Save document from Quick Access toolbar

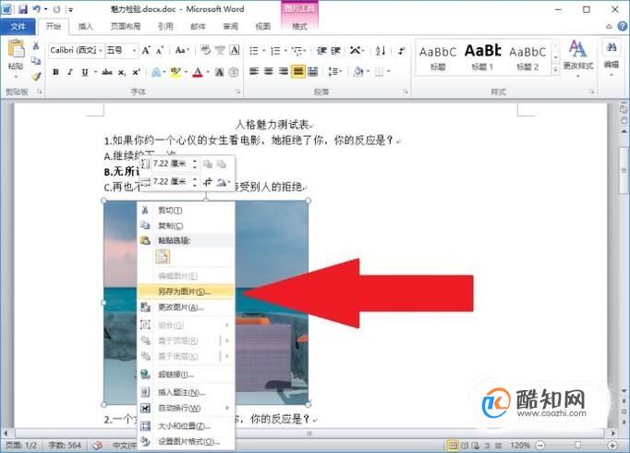[23, 9]
